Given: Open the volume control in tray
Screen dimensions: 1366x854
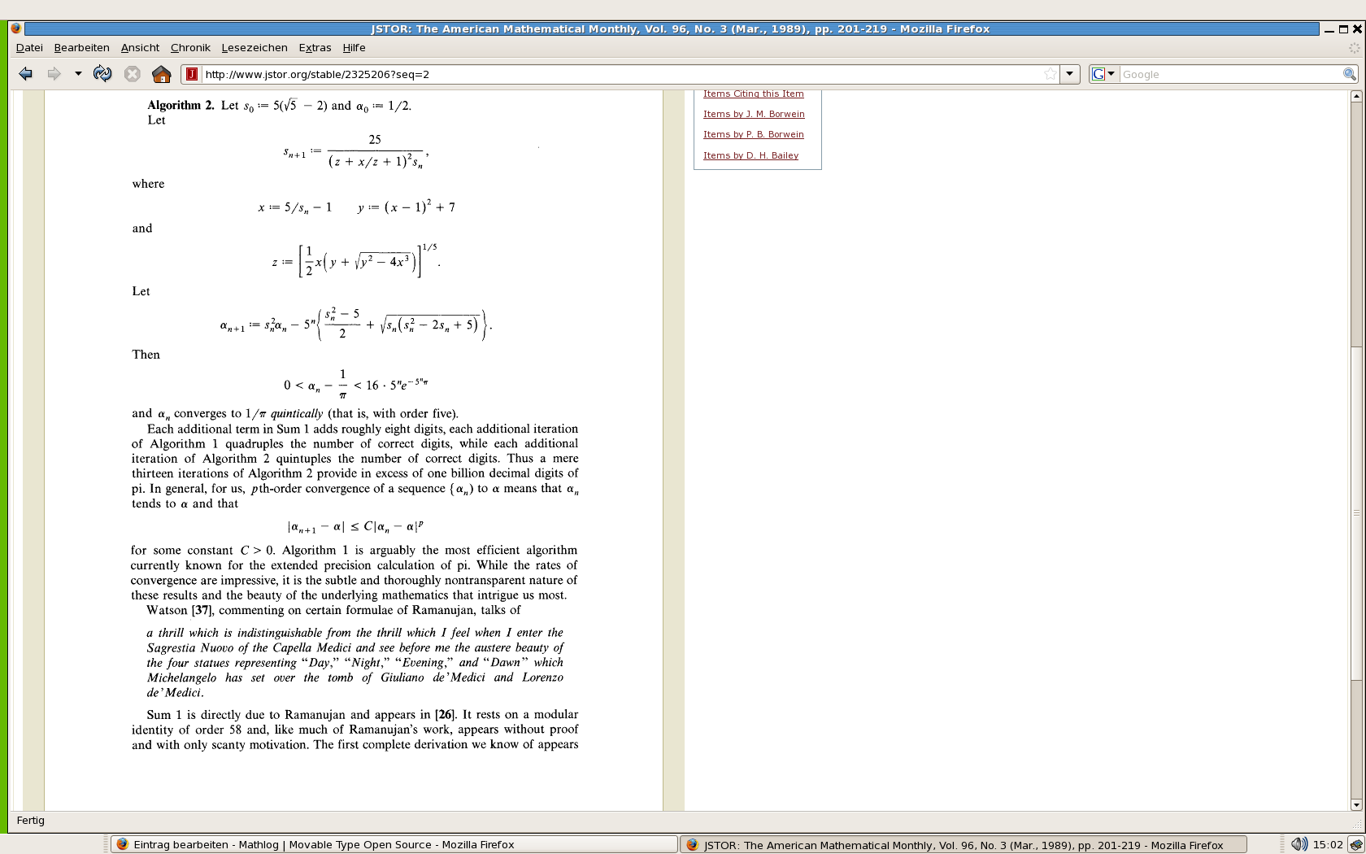Looking at the screenshot, I should (1299, 844).
